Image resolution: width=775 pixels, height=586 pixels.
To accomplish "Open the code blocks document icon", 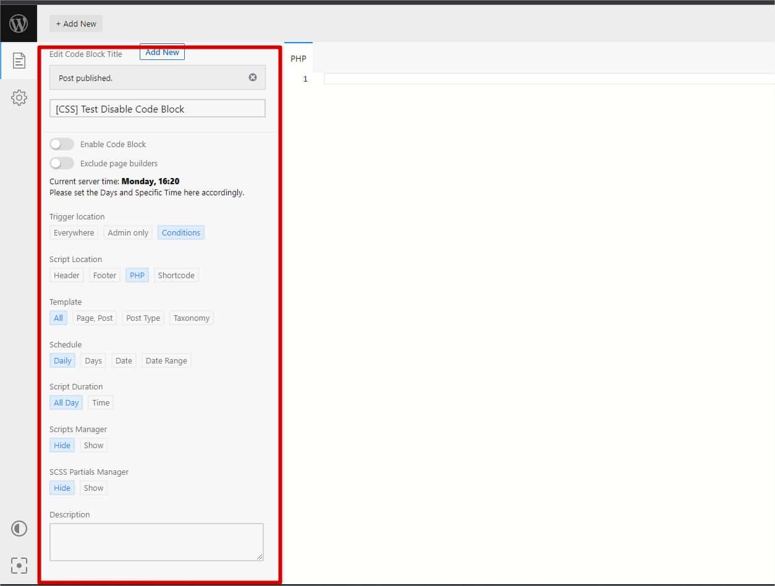I will [x=19, y=61].
